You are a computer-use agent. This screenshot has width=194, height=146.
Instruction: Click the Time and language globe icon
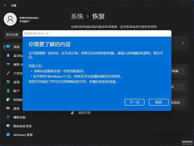point(8,100)
